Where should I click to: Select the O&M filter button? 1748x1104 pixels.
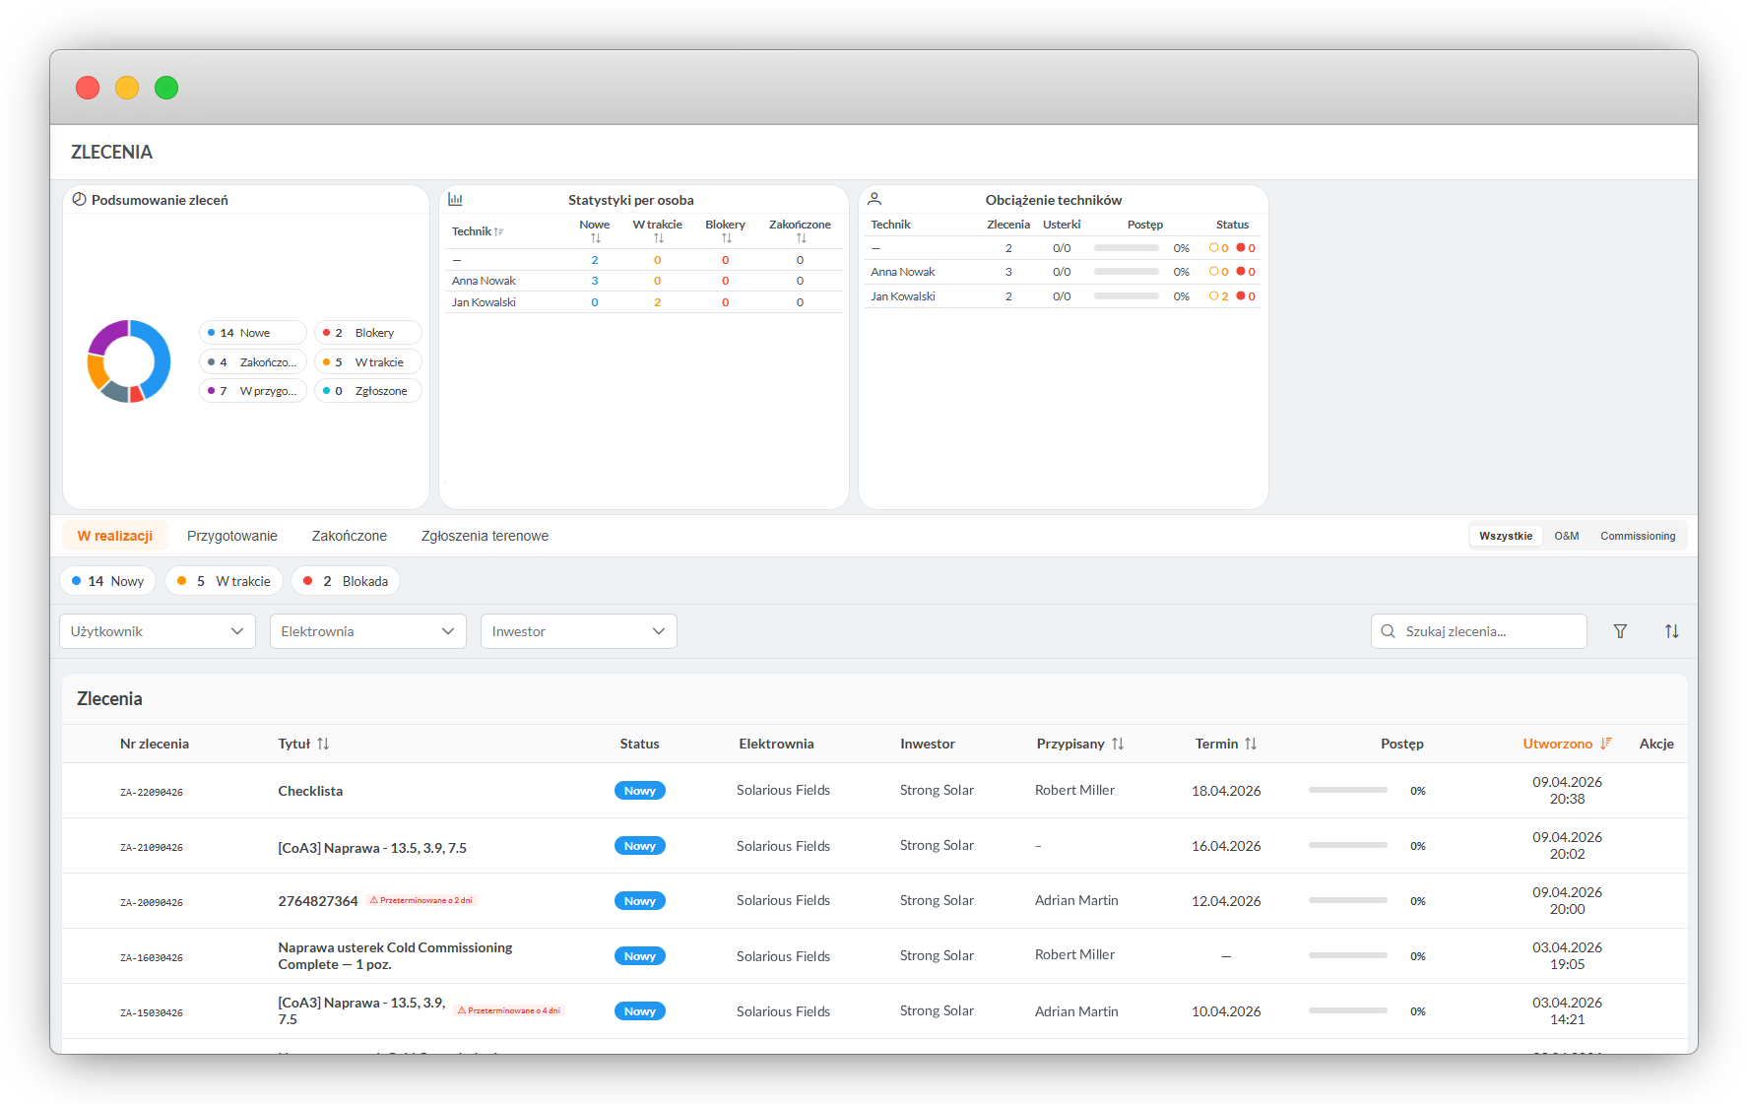coord(1566,536)
